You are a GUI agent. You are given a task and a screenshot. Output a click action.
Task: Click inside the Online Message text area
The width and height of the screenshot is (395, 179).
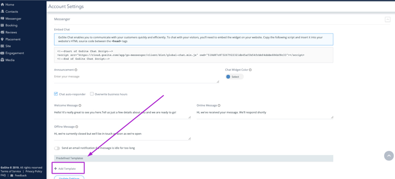coord(265,114)
